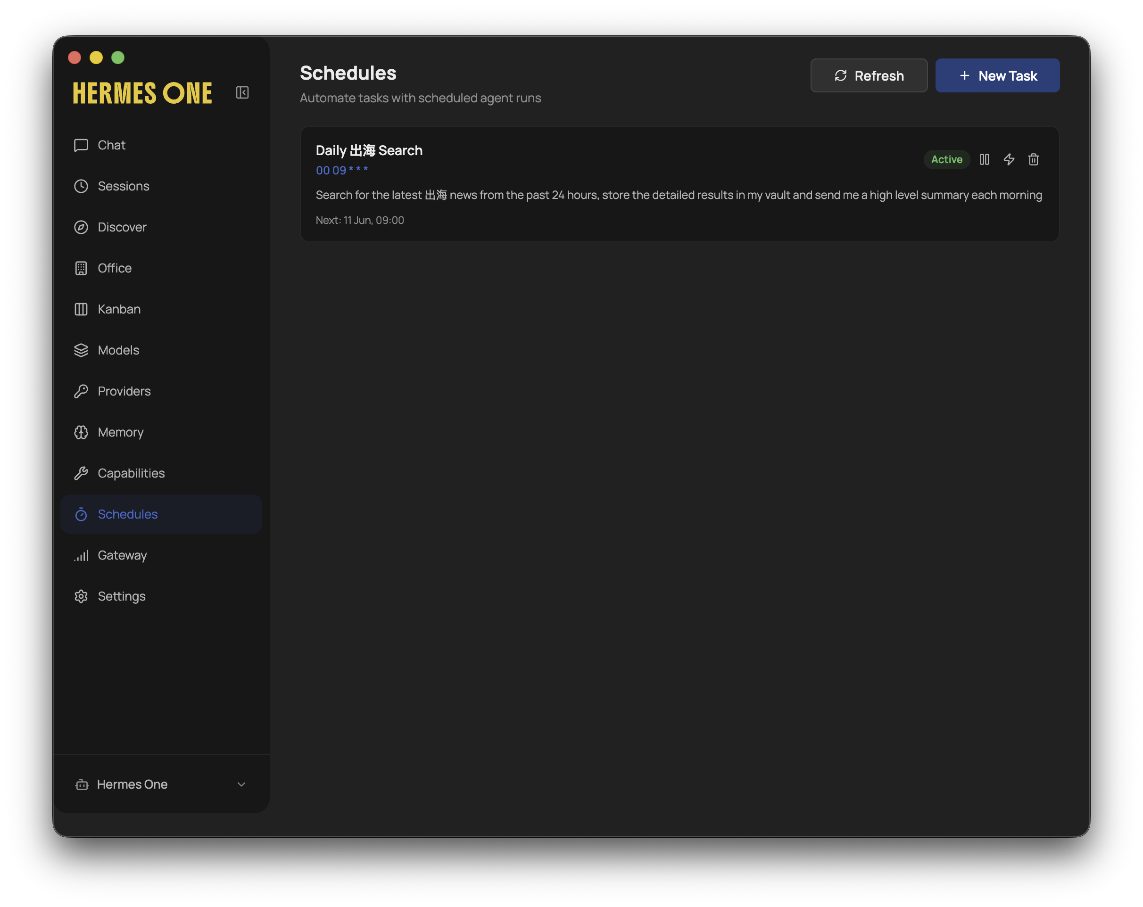Pause the Daily Search schedule

tap(985, 159)
